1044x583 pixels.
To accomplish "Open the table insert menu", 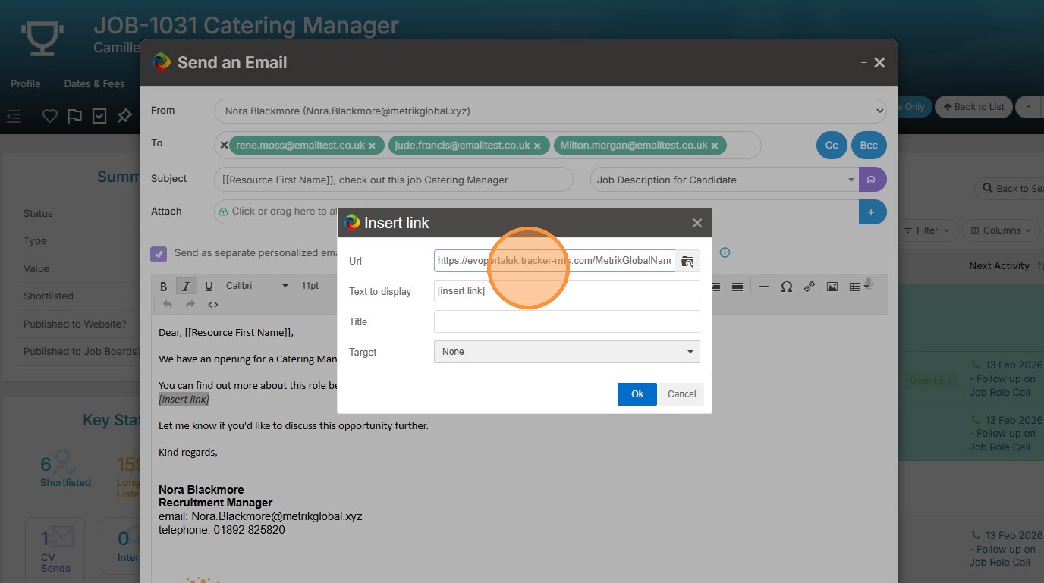I will point(858,287).
